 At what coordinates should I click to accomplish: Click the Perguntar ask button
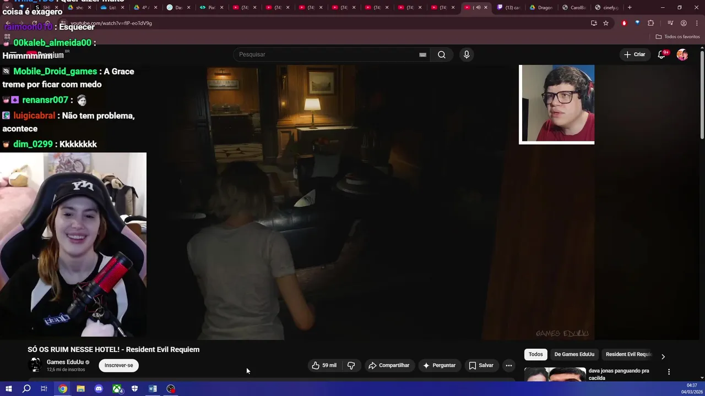point(439,365)
